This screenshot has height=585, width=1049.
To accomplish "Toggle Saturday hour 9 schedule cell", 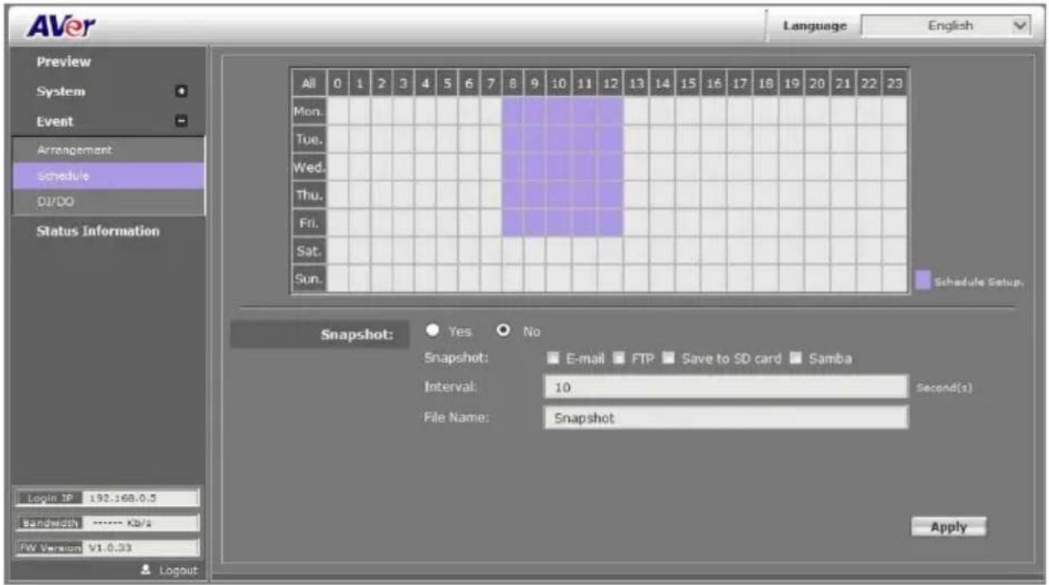I will tap(535, 251).
